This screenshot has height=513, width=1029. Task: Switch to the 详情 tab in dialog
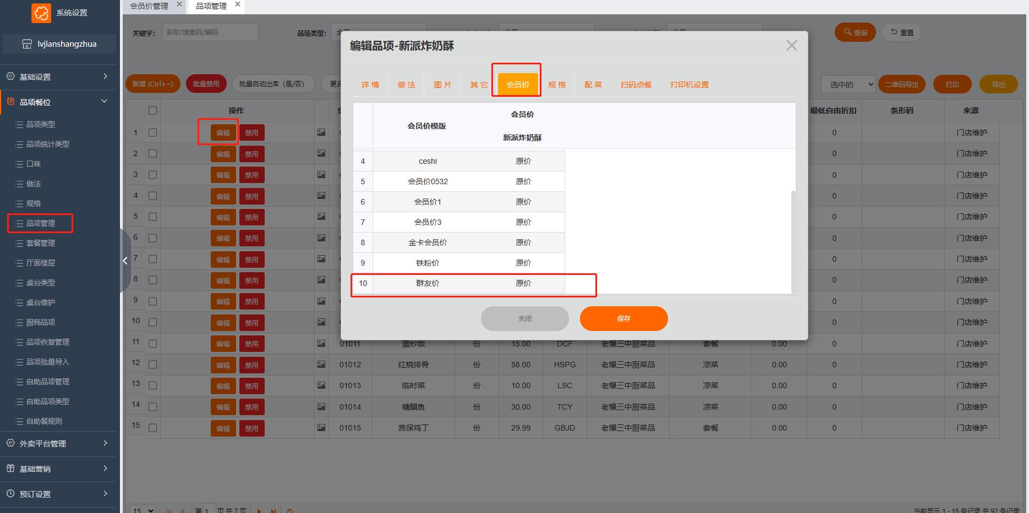click(x=370, y=85)
